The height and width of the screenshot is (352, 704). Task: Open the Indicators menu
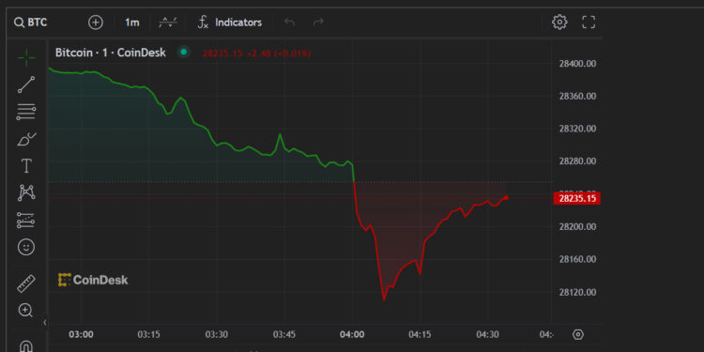pos(229,23)
